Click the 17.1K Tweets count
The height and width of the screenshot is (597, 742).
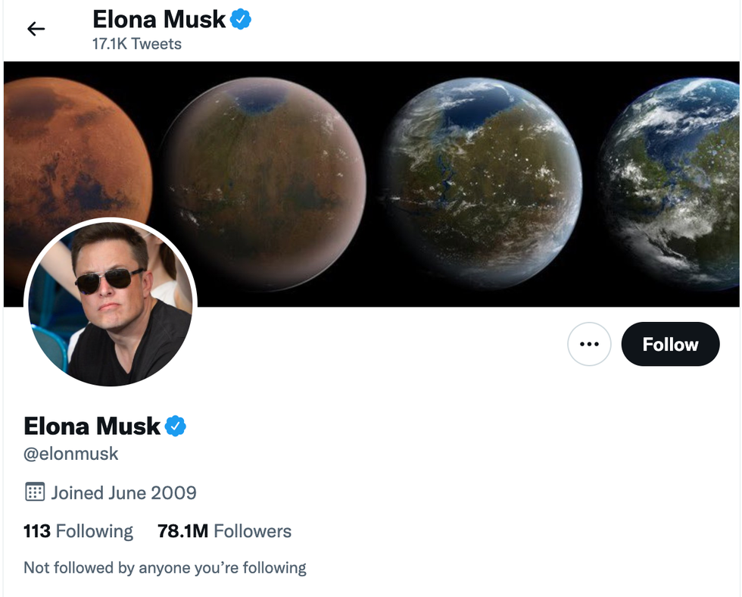pos(137,44)
